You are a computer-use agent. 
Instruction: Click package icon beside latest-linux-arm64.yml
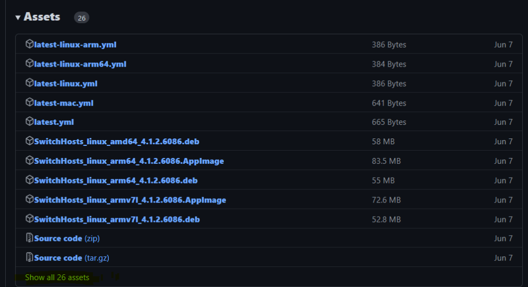pos(29,63)
